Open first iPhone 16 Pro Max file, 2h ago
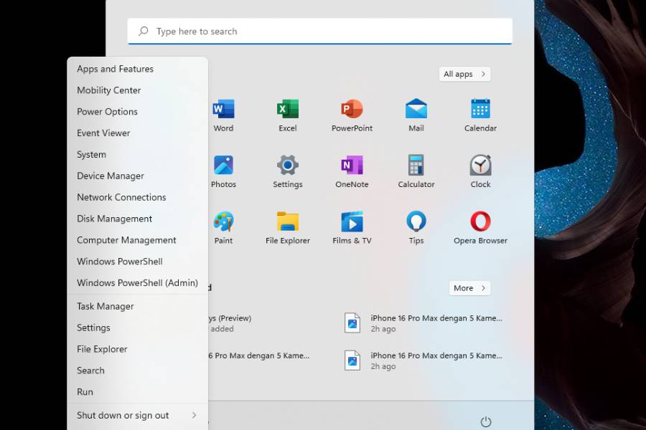This screenshot has height=430, width=646. click(x=423, y=323)
